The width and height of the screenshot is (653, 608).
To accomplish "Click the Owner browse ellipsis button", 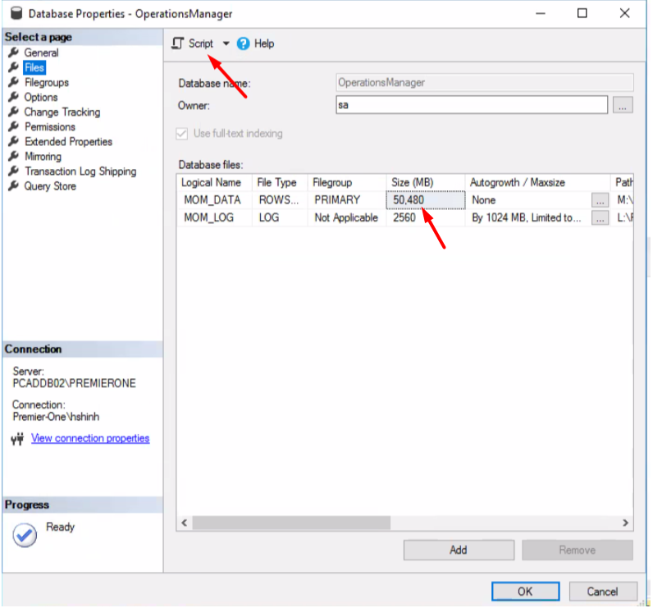I will [x=623, y=105].
